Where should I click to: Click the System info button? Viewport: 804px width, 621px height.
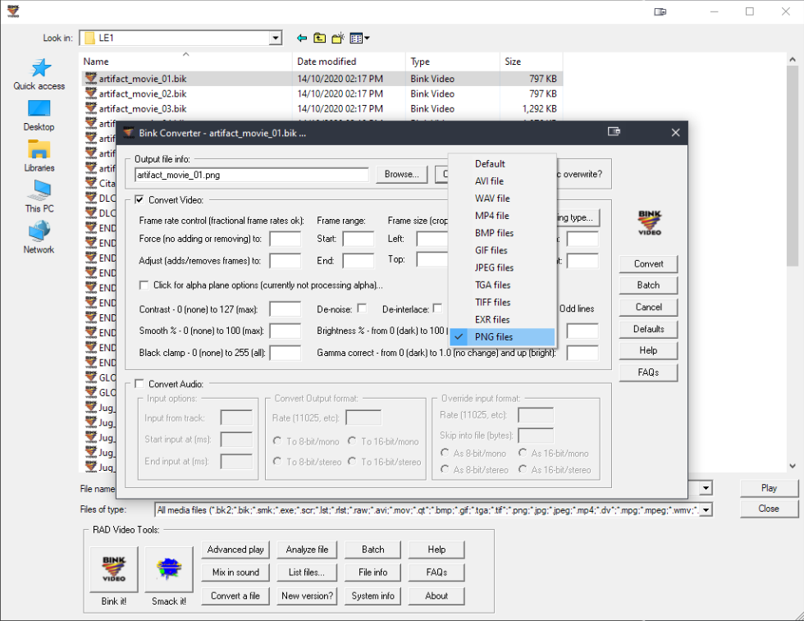[x=372, y=596]
